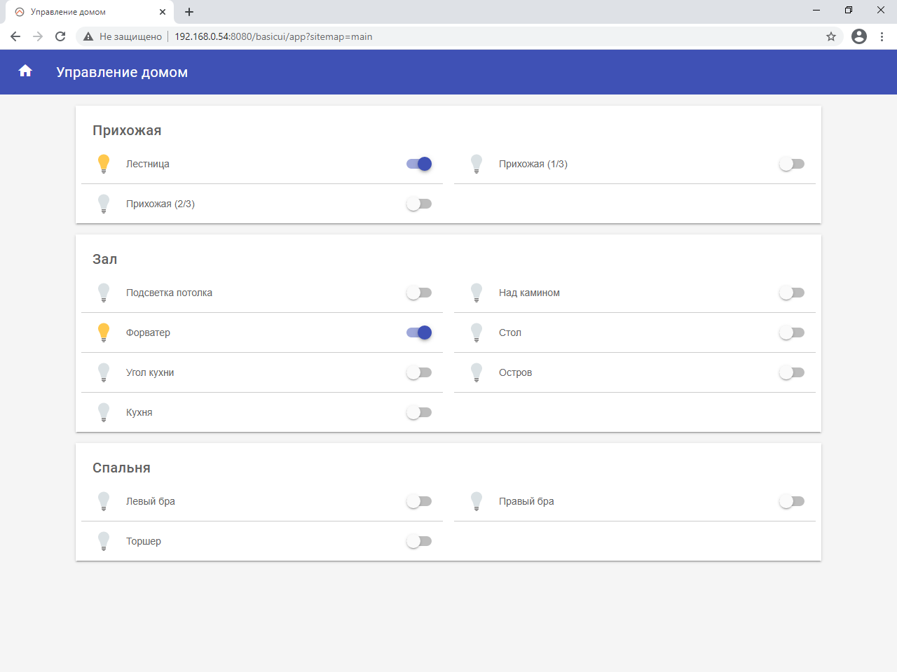
Task: Click the lit bulb icon next to Лестница
Action: (x=104, y=164)
